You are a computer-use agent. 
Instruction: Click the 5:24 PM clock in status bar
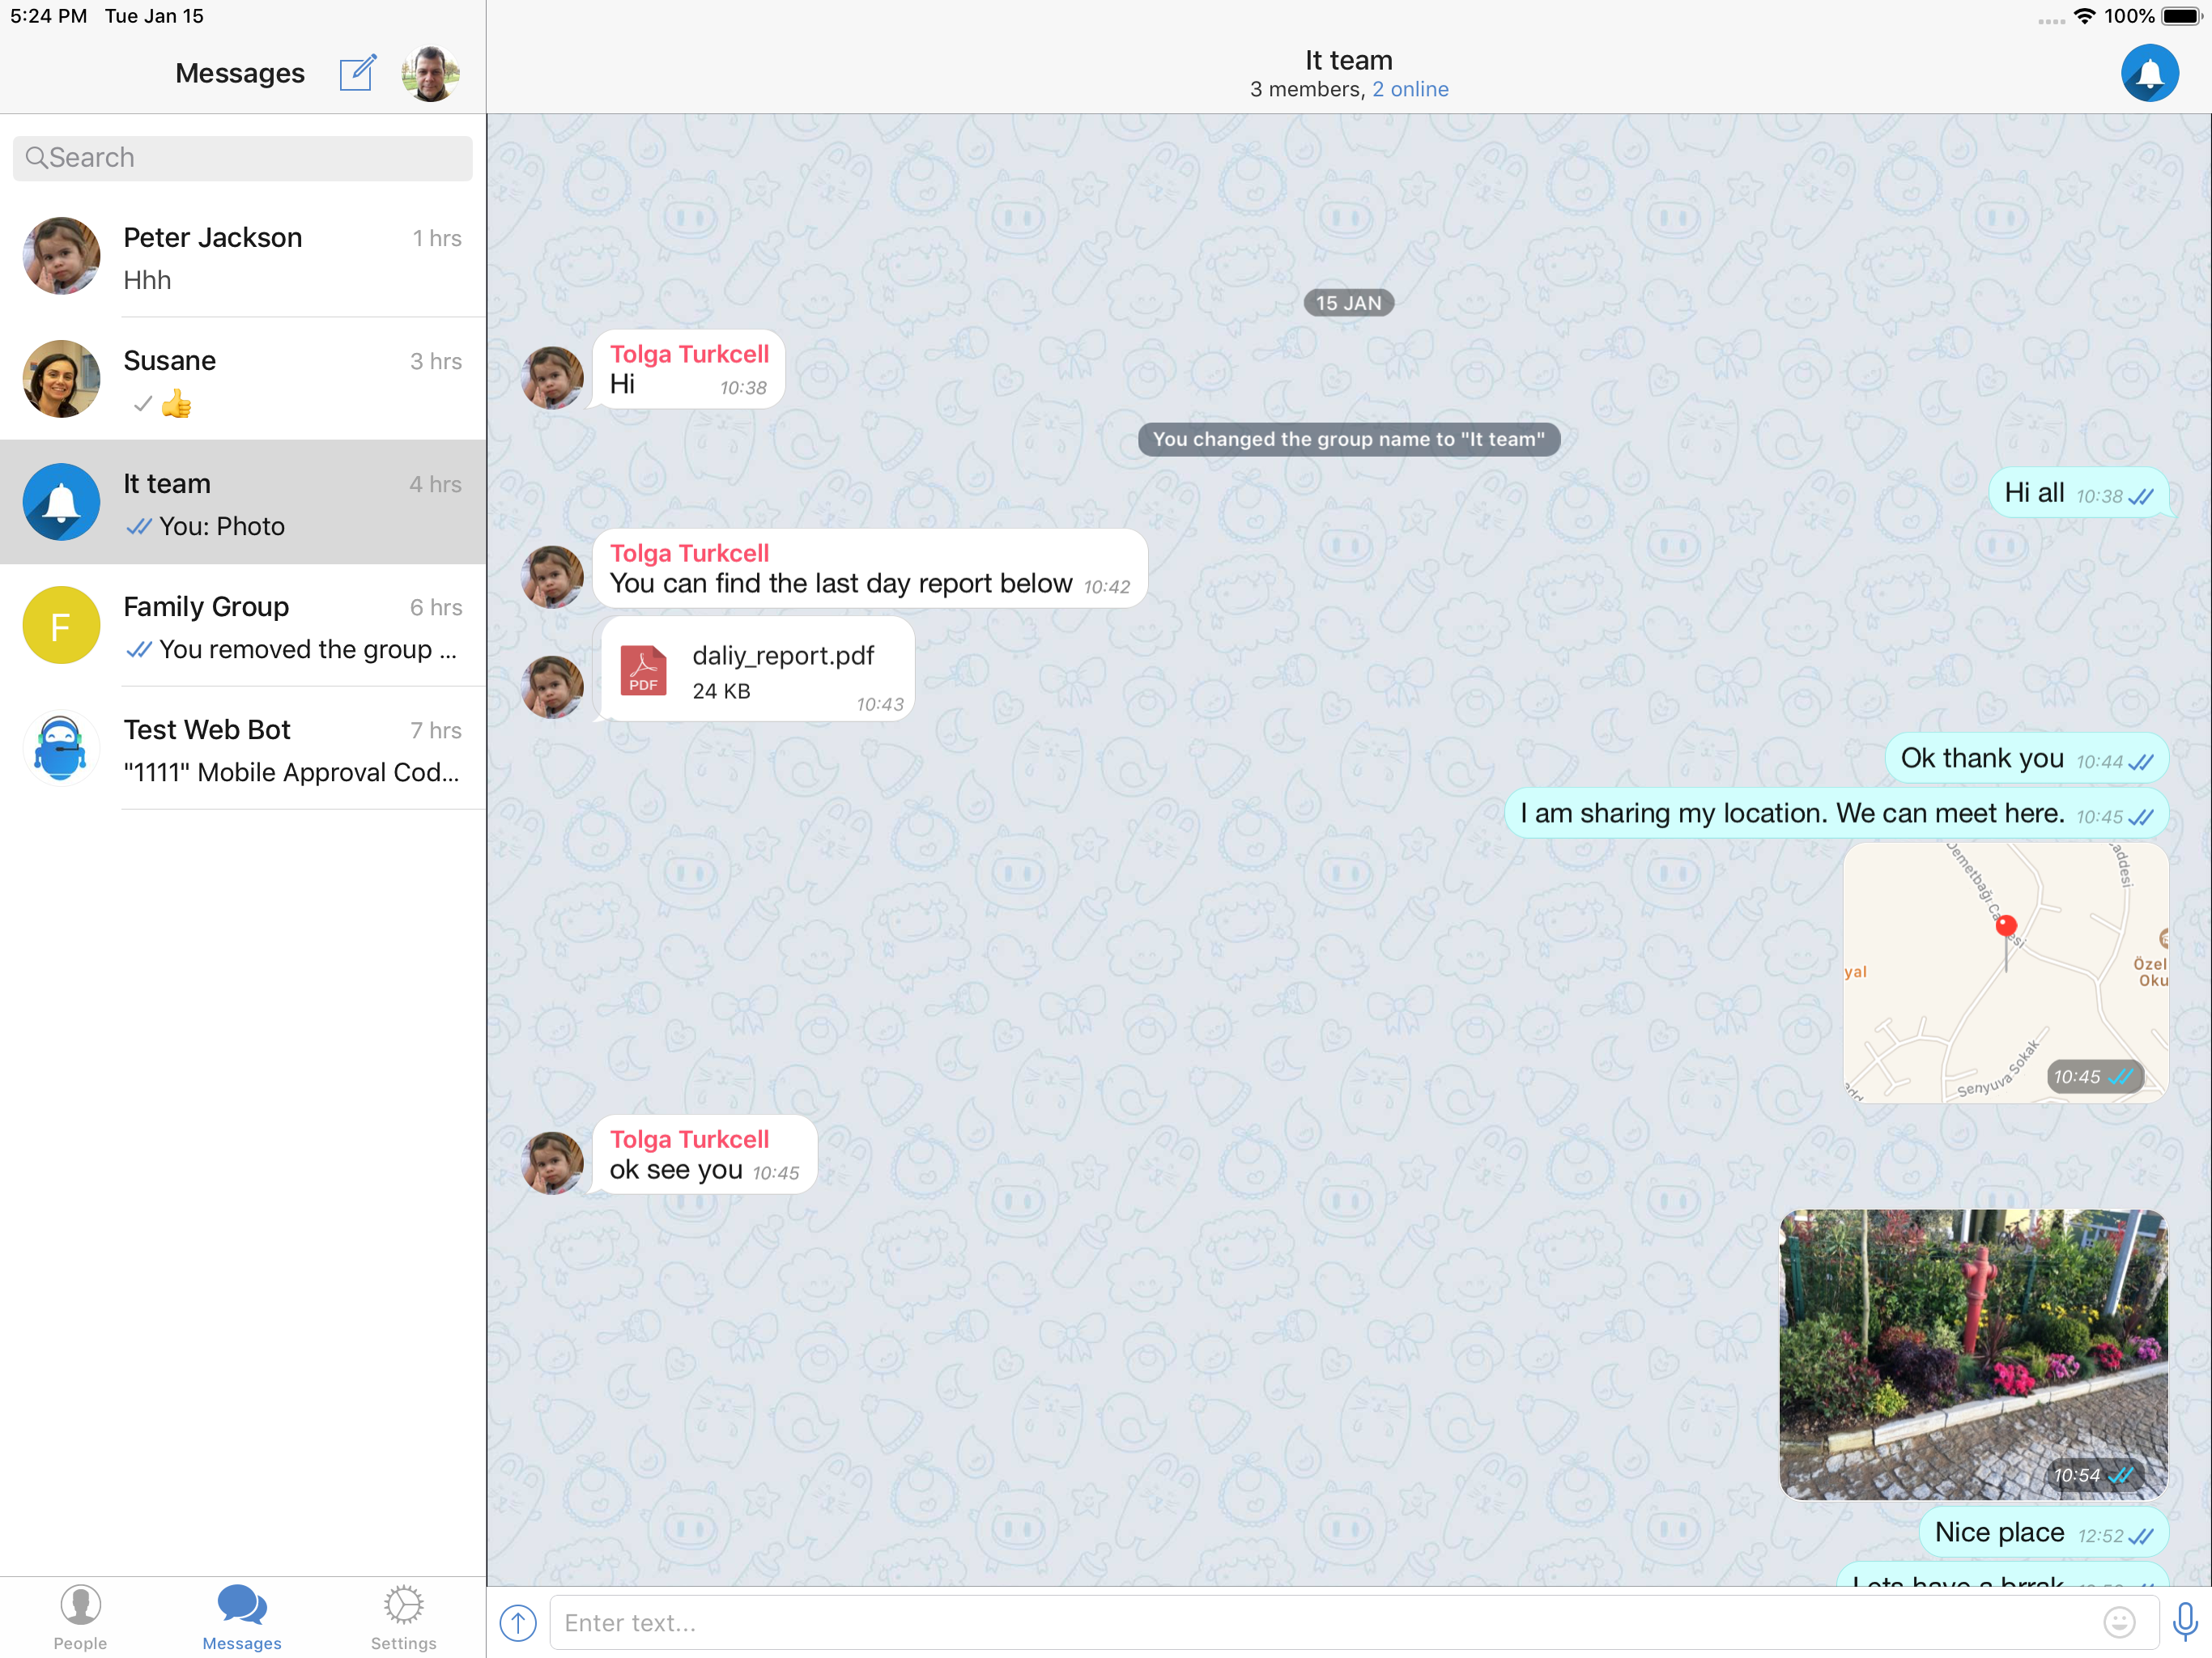click(x=48, y=16)
